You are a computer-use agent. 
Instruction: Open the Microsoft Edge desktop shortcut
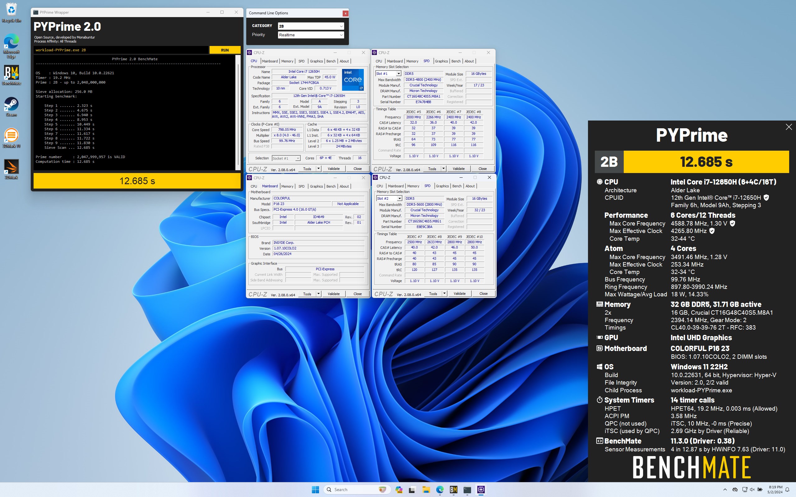12,45
